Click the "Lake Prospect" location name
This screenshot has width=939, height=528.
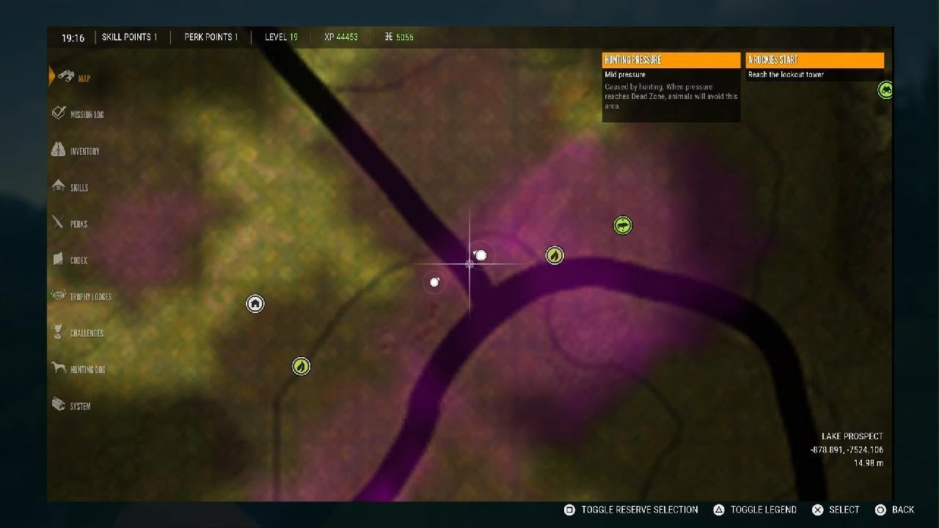(852, 436)
